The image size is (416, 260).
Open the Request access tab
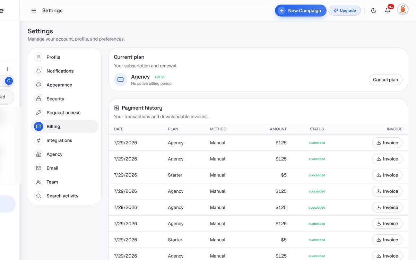[65, 113]
